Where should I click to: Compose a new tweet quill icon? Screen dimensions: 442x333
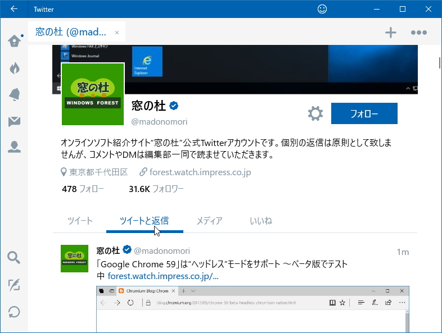14,285
